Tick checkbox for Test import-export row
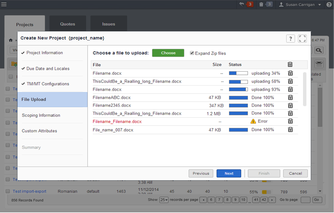 point(8,191)
